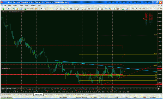Click the R1 pivot level label

click(x=149, y=17)
